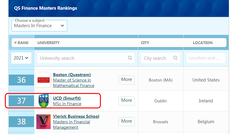Open Masters in Financial Management link
This screenshot has width=235, height=138.
(x=71, y=124)
